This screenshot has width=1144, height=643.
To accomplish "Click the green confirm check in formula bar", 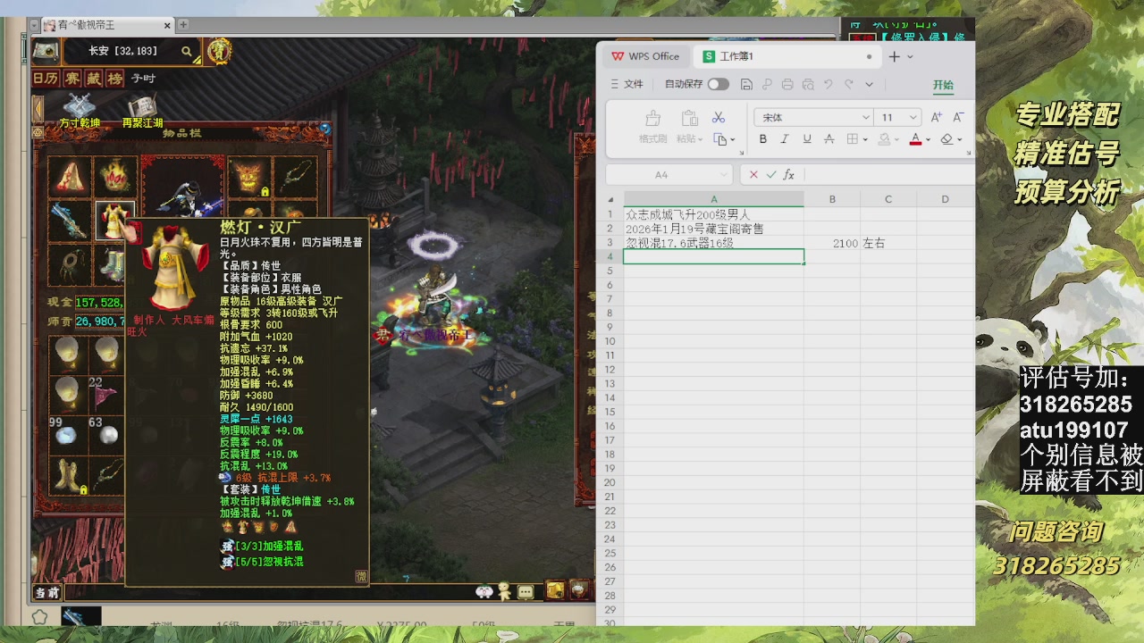I will pyautogui.click(x=771, y=175).
